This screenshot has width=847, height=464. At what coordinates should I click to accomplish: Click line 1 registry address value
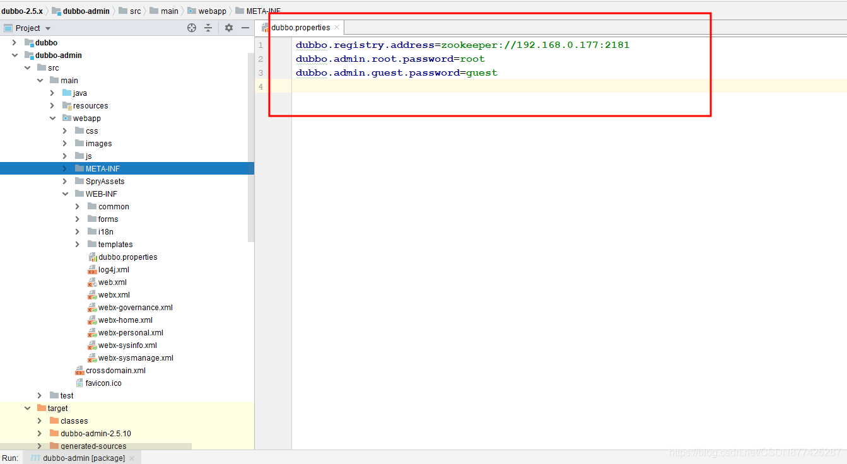[535, 45]
